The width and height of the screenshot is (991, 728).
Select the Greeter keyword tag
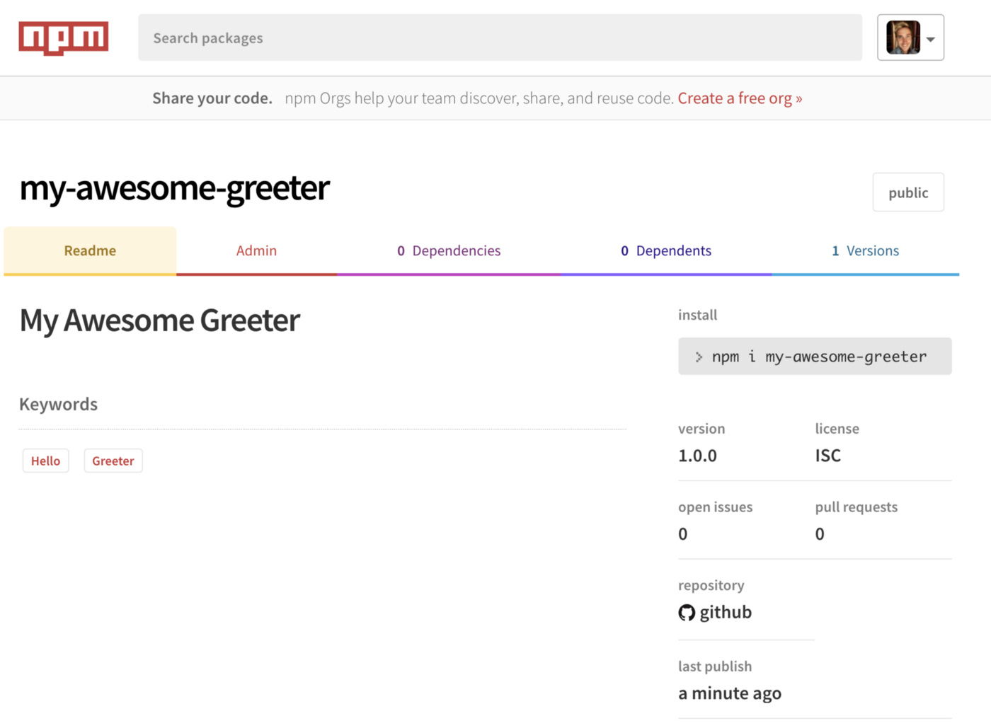(113, 461)
